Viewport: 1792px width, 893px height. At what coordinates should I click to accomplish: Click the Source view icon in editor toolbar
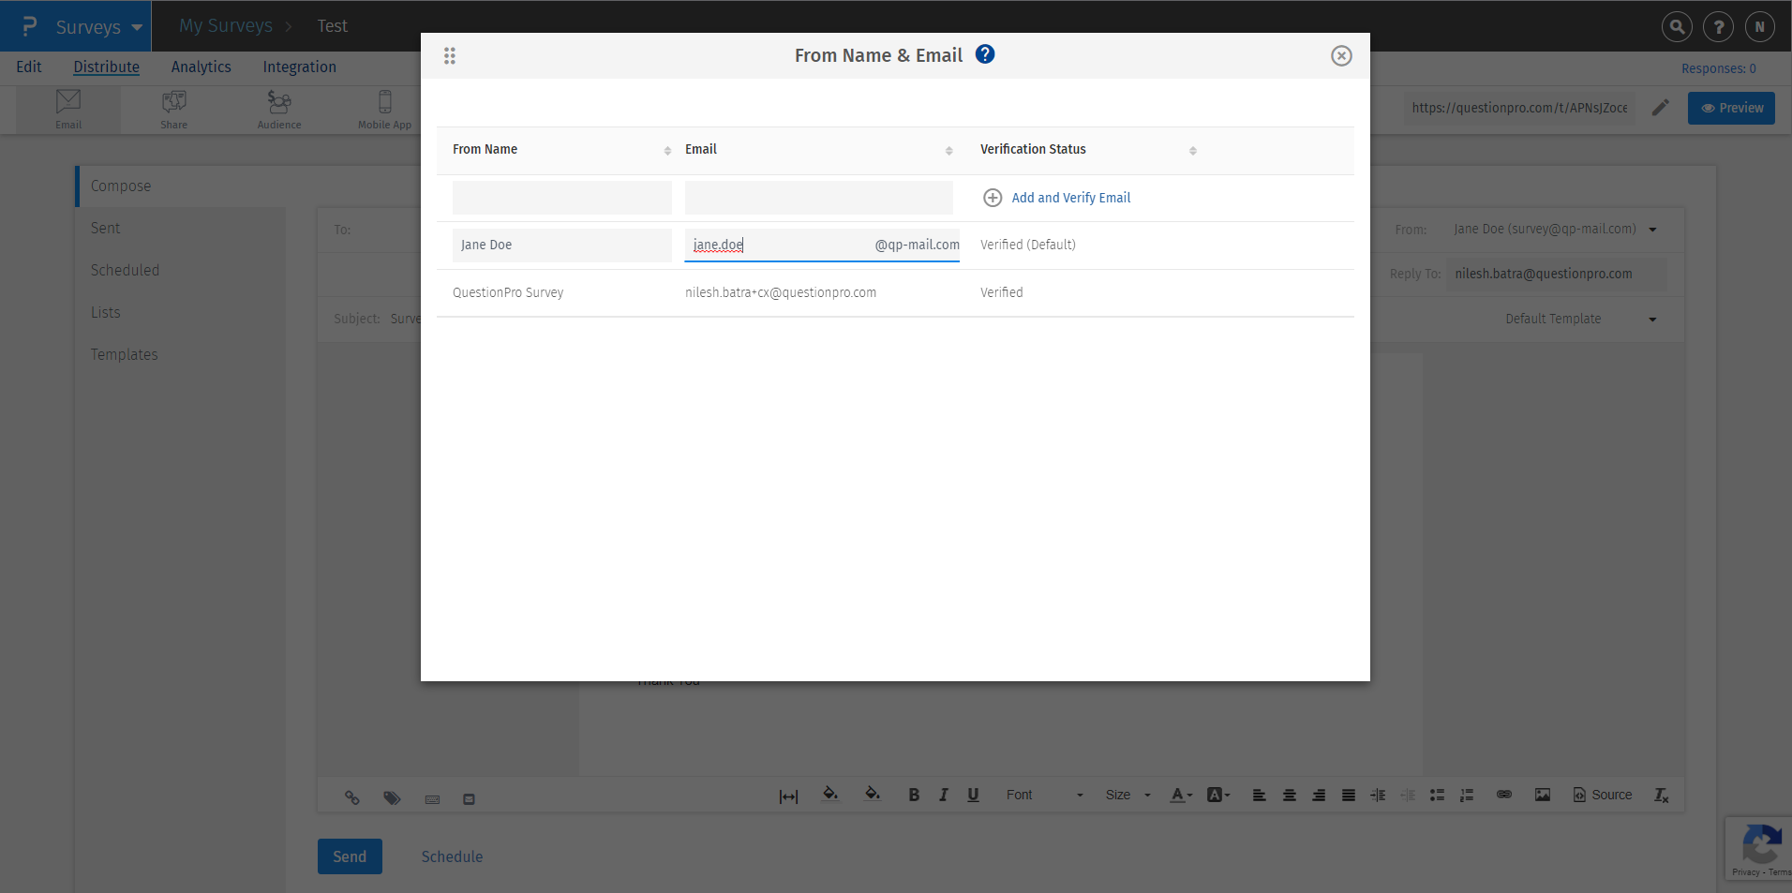[x=1602, y=795]
